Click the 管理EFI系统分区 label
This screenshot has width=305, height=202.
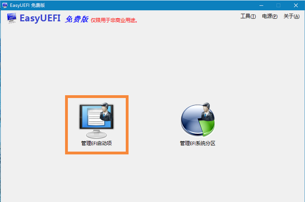(198, 143)
